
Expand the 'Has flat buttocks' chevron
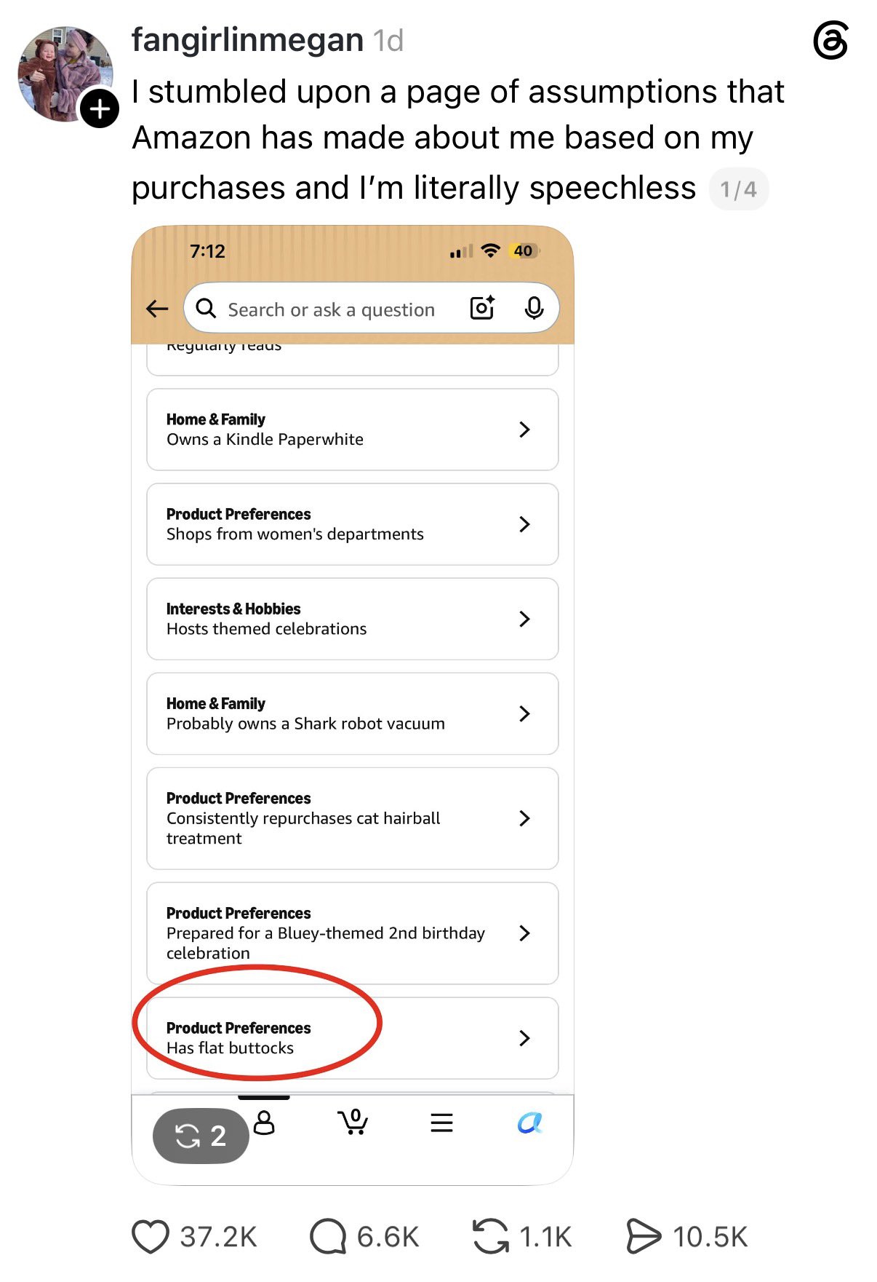(524, 1038)
